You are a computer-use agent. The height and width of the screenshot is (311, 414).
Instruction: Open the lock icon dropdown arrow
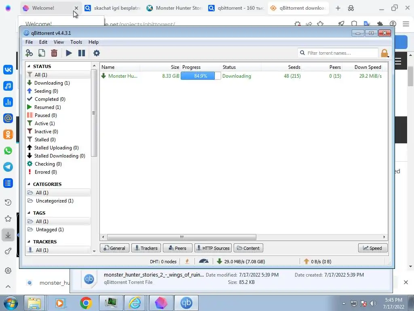point(389,56)
